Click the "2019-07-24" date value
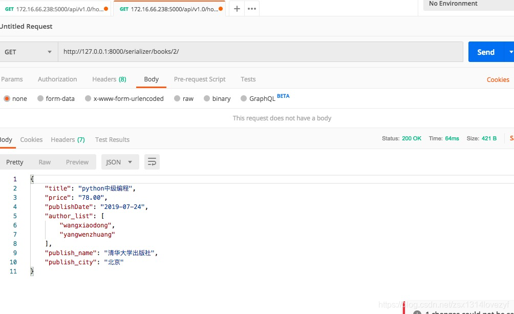 tap(122, 207)
